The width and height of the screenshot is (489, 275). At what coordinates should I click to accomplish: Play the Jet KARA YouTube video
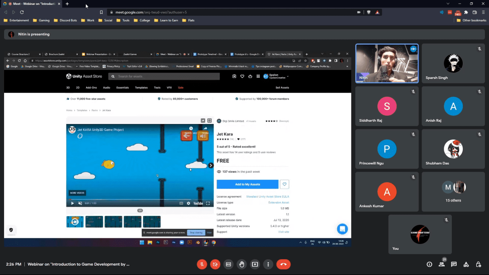72,203
